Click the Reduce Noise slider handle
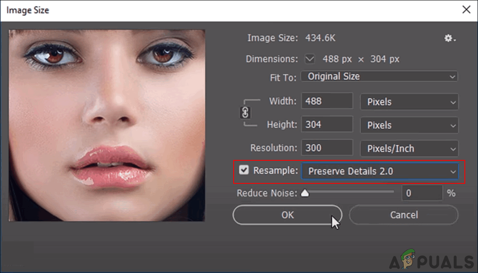 [305, 193]
